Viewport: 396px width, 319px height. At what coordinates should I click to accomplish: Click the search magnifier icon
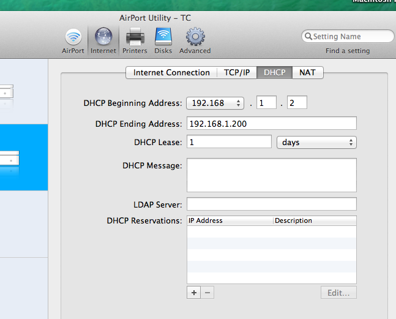pos(308,36)
